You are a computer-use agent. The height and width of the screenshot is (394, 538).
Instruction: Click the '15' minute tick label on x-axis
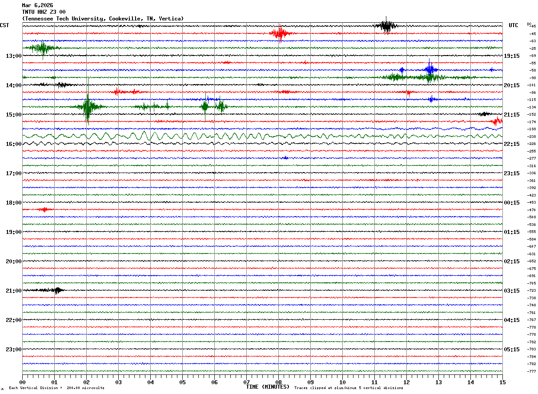(502, 382)
